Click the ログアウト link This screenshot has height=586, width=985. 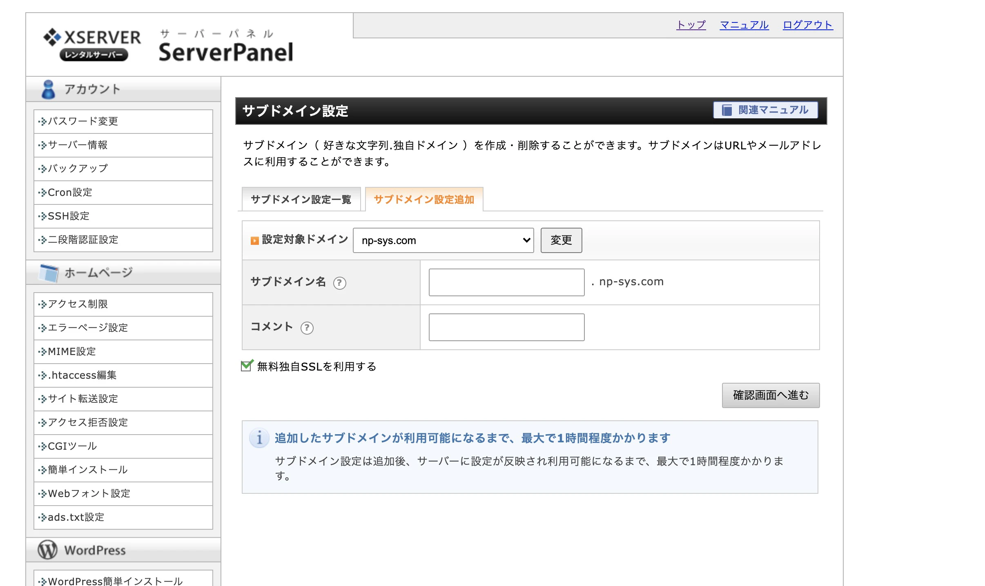[808, 25]
